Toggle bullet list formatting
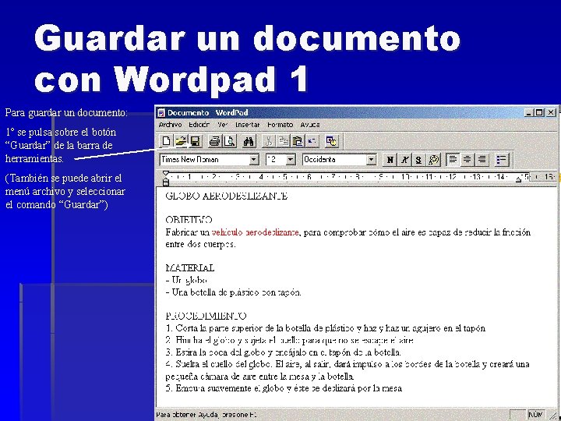Image resolution: width=561 pixels, height=421 pixels. point(502,160)
